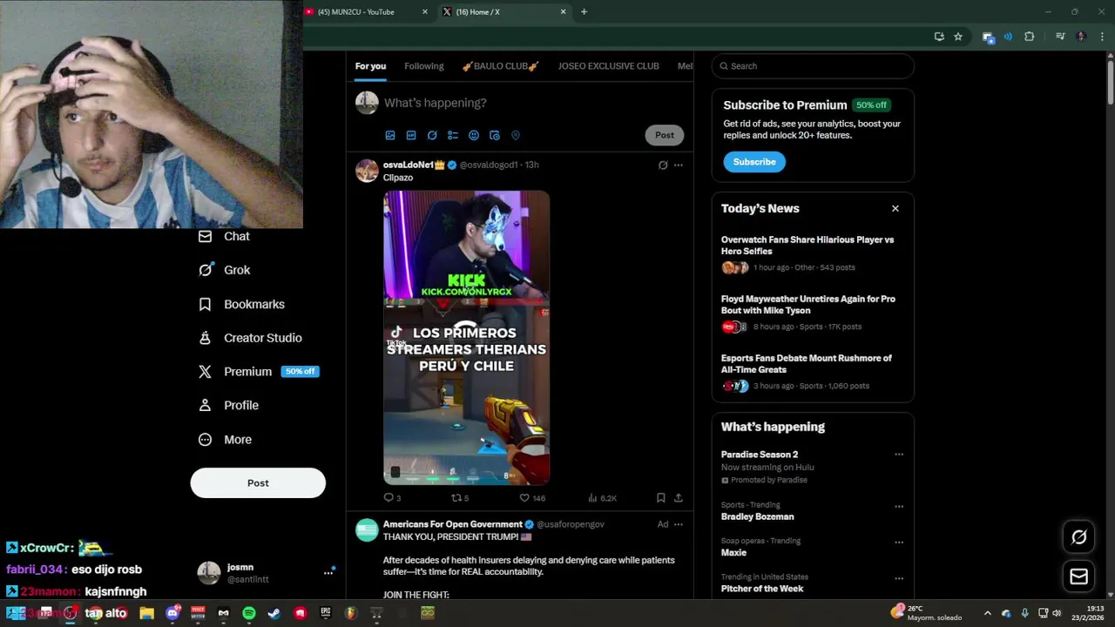Image resolution: width=1115 pixels, height=627 pixels.
Task: Open the emoji picker in composer
Action: 474,135
